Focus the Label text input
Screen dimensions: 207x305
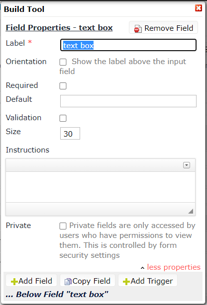(x=128, y=45)
